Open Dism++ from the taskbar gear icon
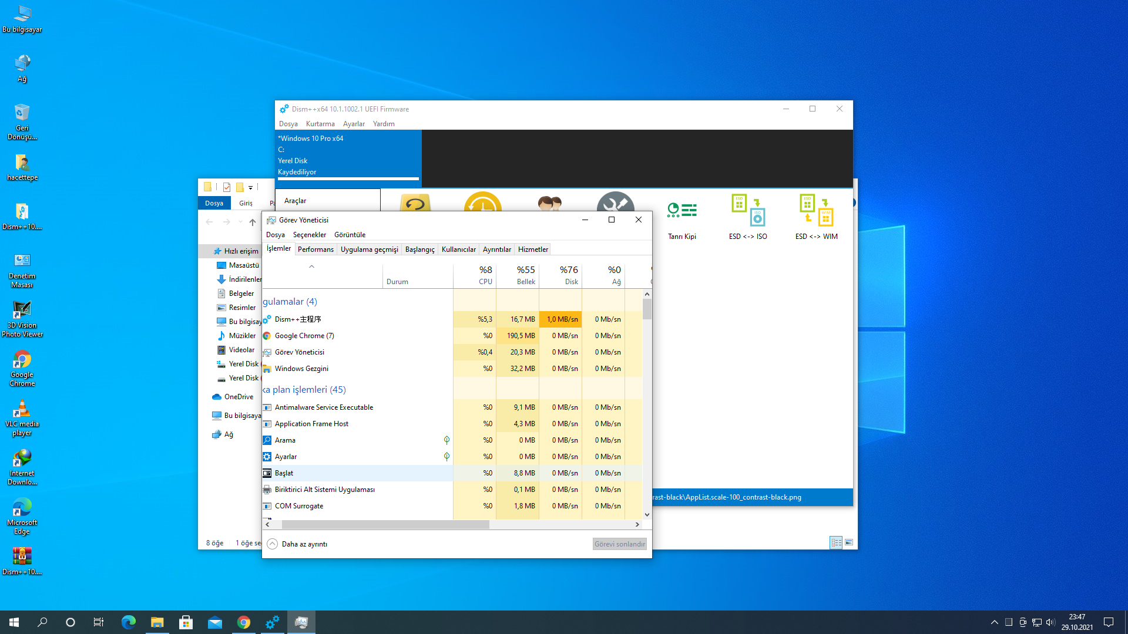This screenshot has height=634, width=1128. pyautogui.click(x=272, y=622)
